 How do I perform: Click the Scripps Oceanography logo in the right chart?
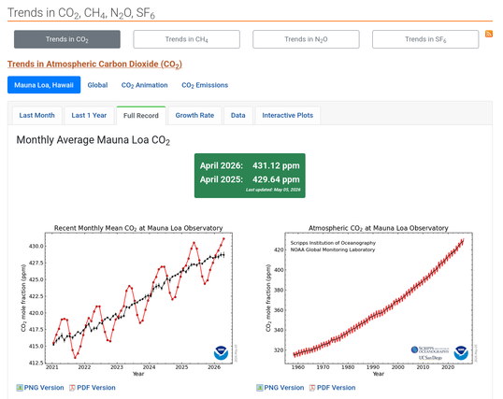[430, 353]
